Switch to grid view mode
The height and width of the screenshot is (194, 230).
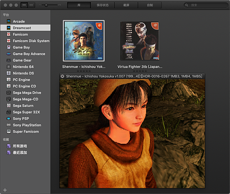pos(24,5)
